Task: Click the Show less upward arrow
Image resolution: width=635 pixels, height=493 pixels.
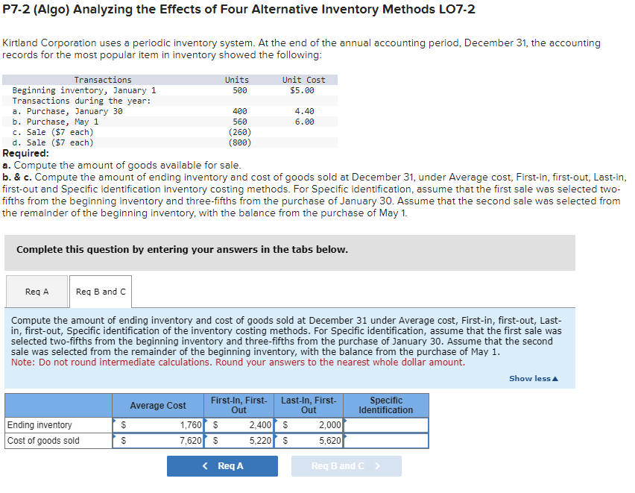Action: 557,378
